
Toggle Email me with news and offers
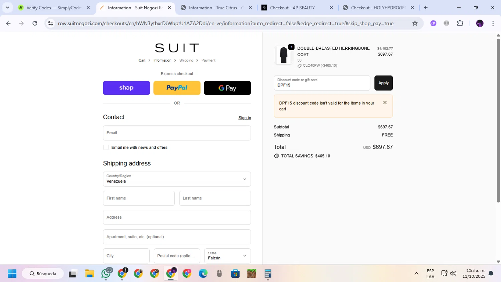pos(106,147)
